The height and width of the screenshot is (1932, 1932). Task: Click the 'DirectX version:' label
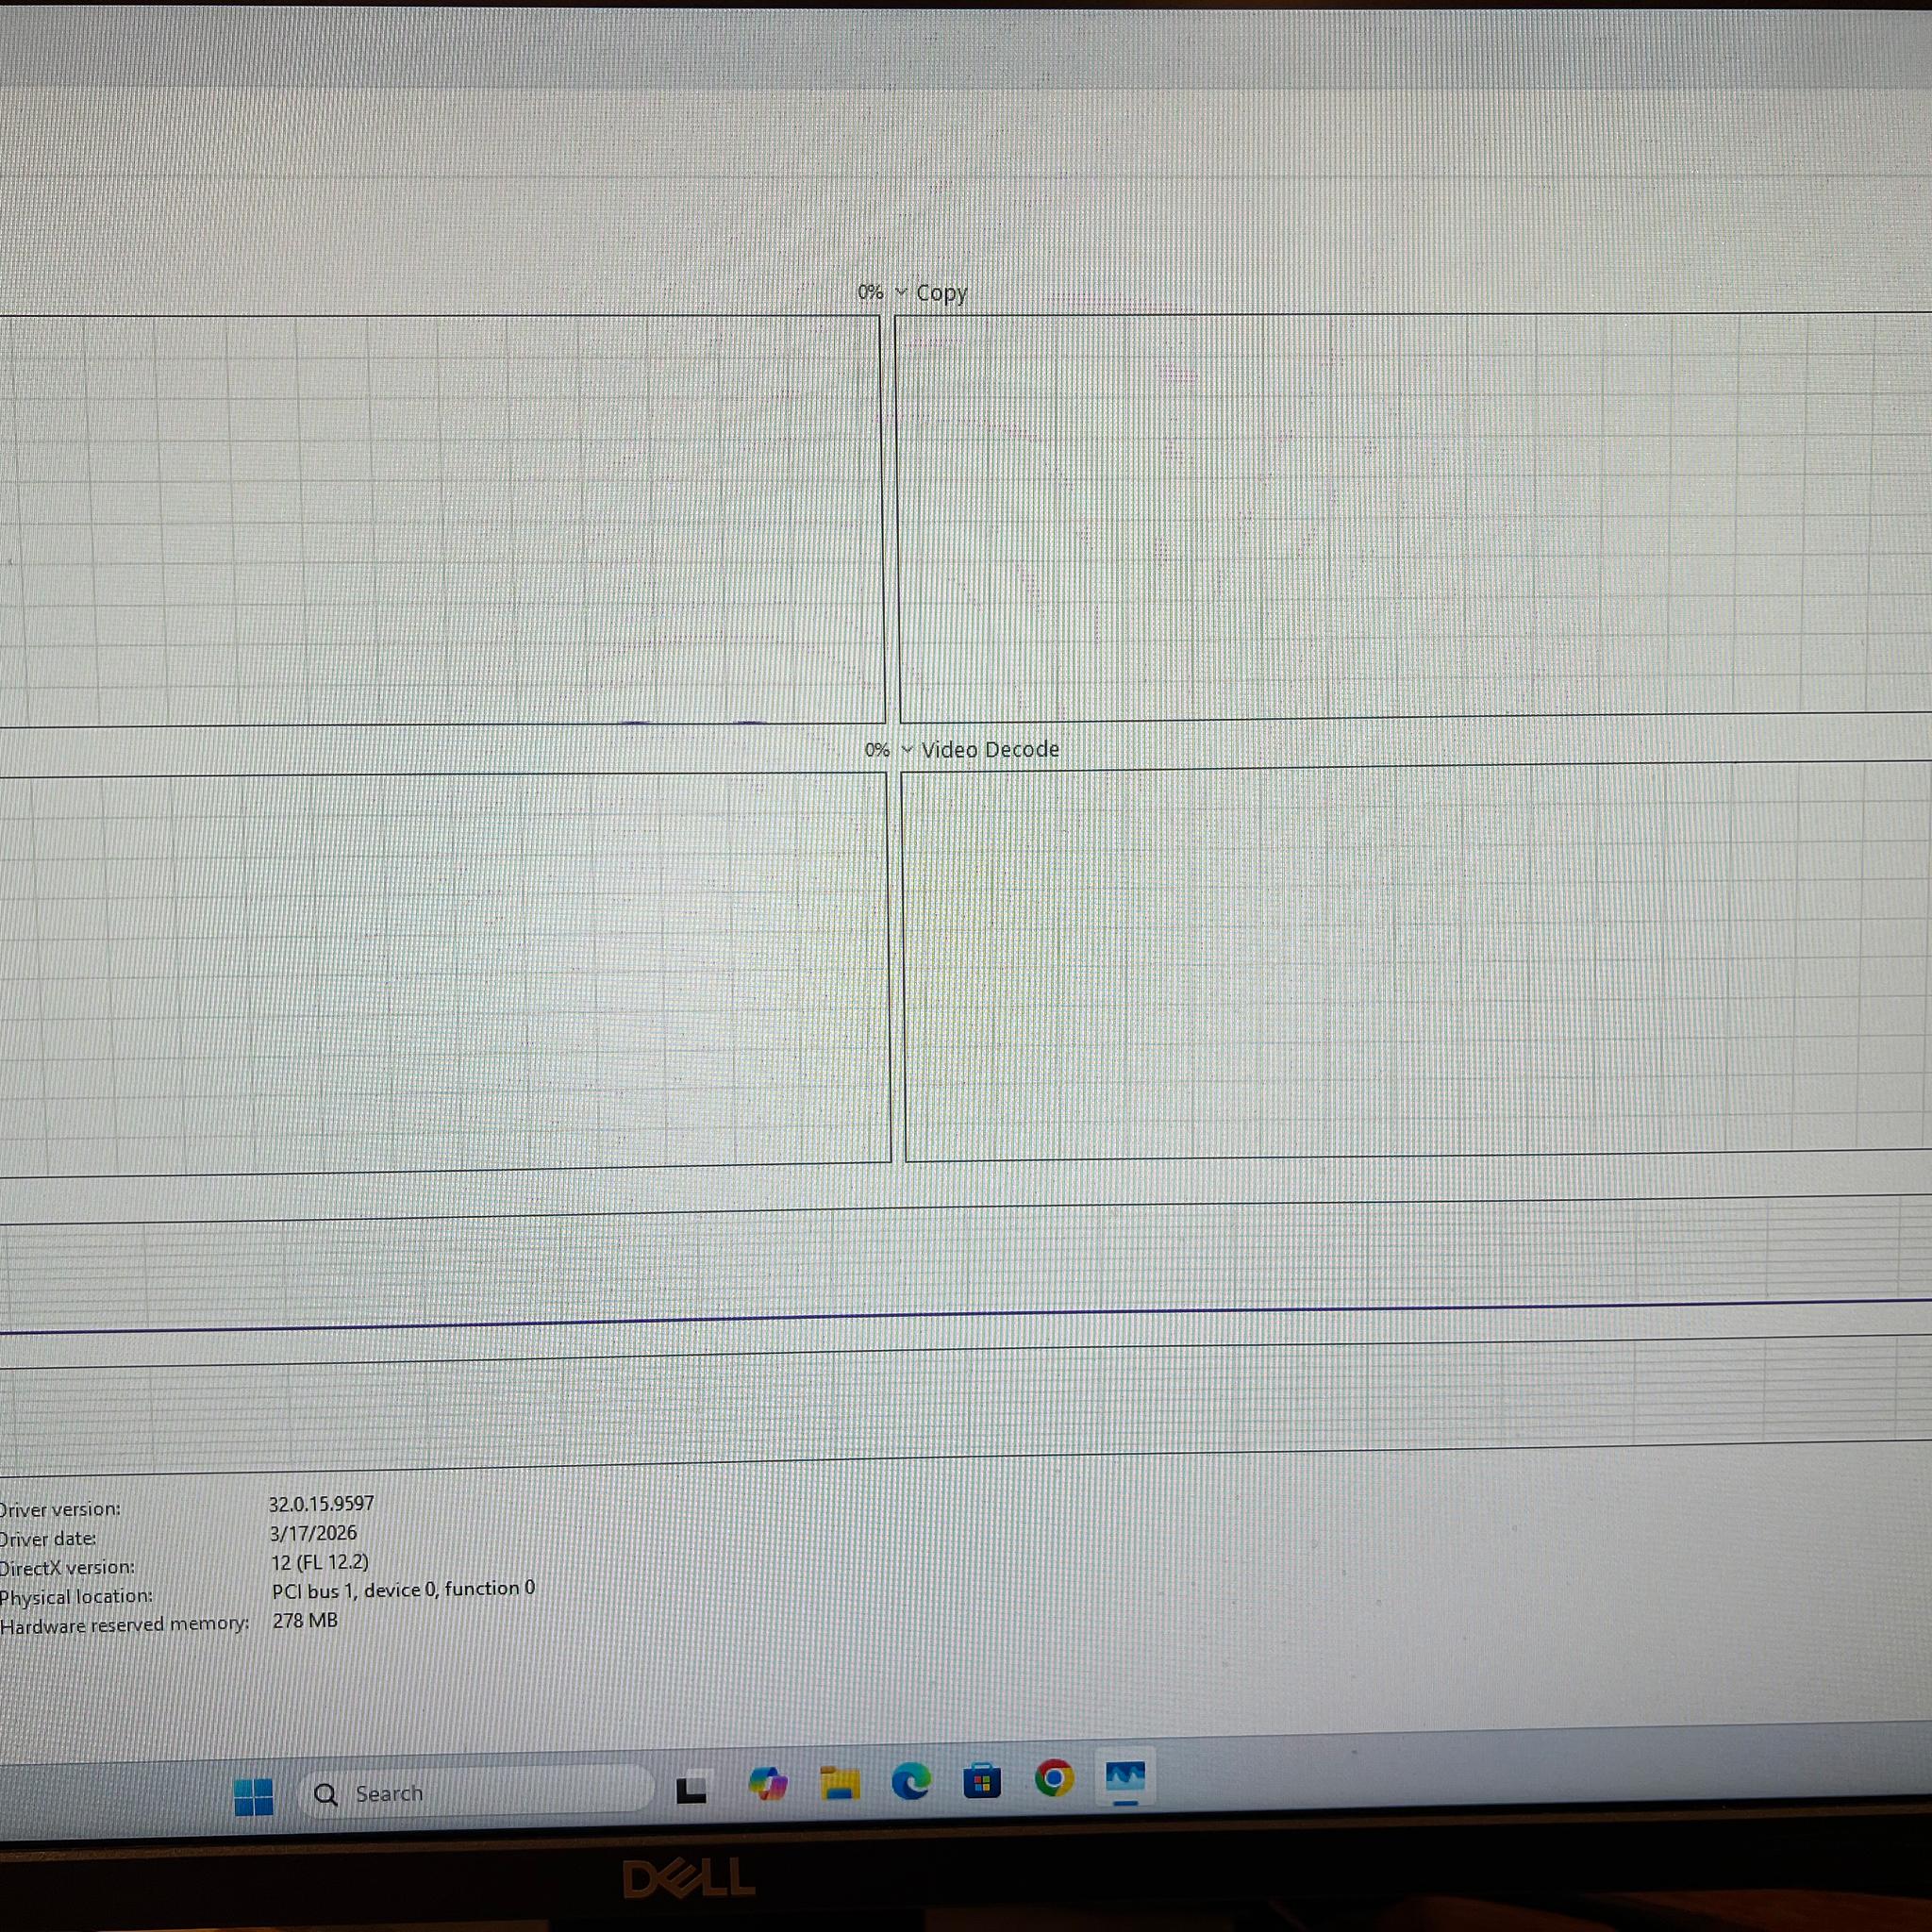[x=67, y=1568]
